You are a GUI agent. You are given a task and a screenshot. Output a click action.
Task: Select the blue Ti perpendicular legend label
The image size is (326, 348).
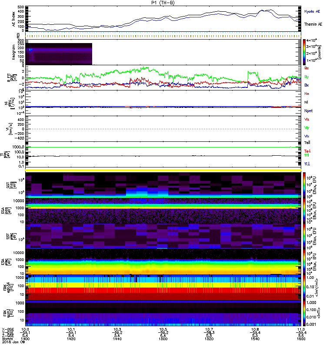pos(307,164)
